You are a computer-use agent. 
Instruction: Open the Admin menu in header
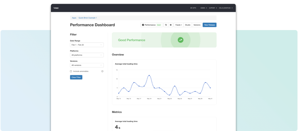click(x=203, y=8)
